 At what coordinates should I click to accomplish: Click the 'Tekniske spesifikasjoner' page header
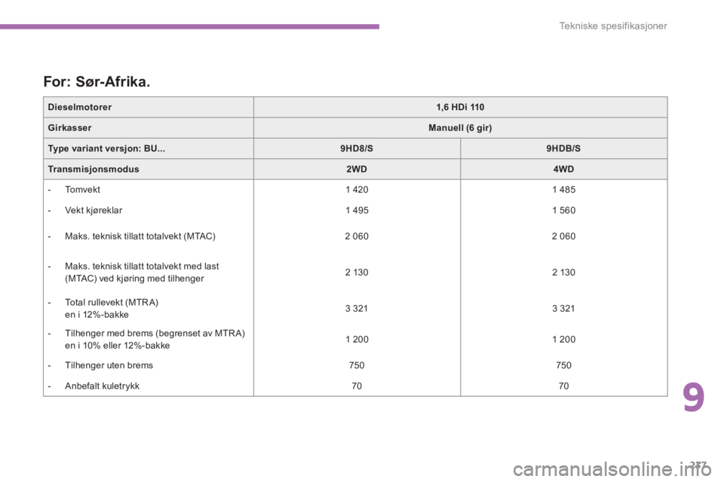pyautogui.click(x=614, y=27)
